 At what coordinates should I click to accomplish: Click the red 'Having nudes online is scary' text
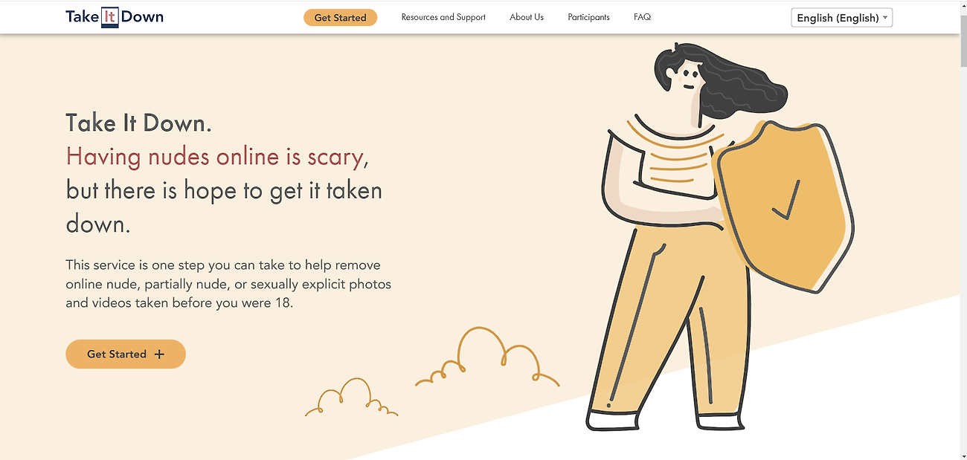pos(215,157)
